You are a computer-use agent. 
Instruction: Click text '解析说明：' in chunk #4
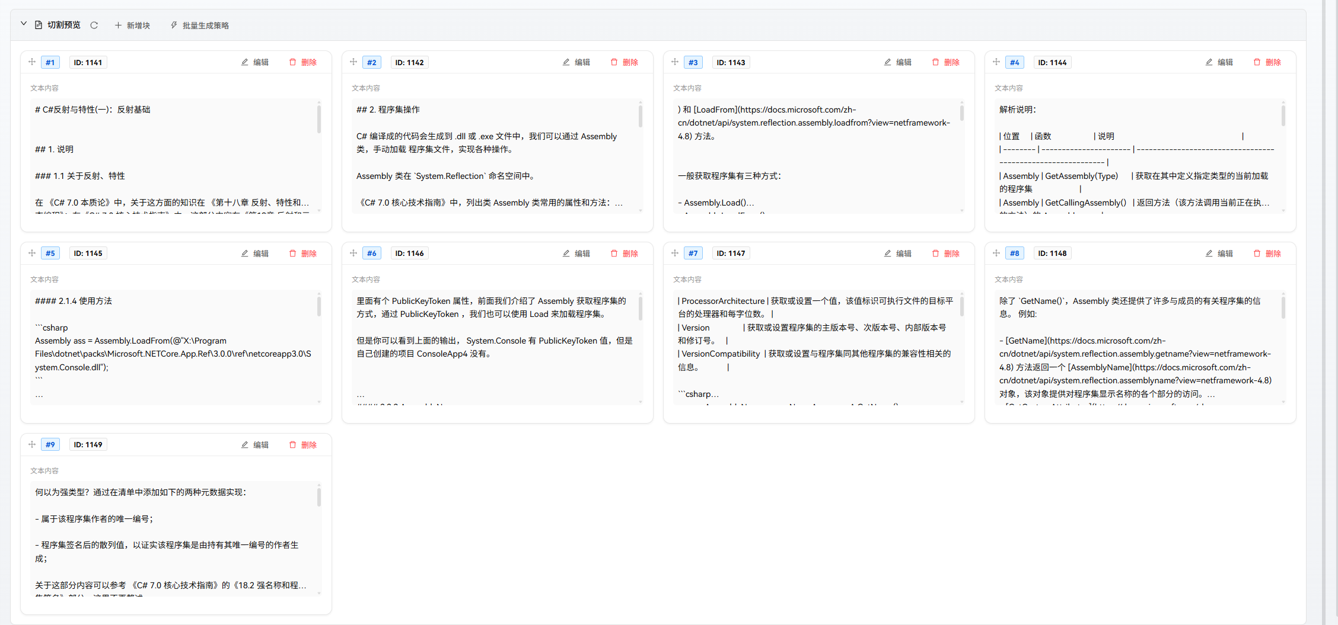(x=1018, y=110)
